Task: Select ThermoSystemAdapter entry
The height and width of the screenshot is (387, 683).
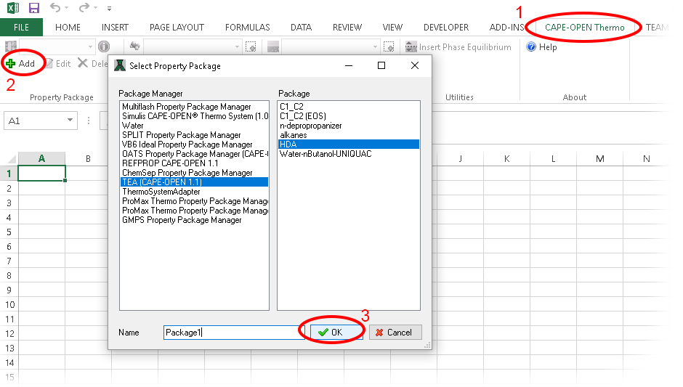Action: (194, 192)
